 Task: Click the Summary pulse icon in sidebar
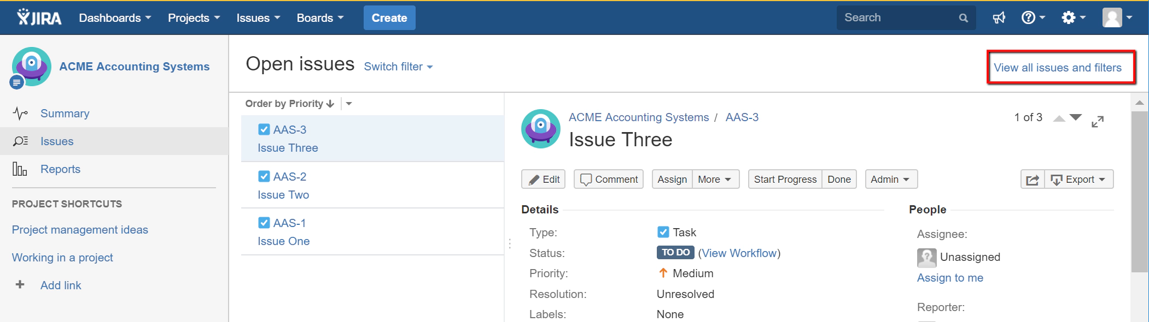coord(20,114)
